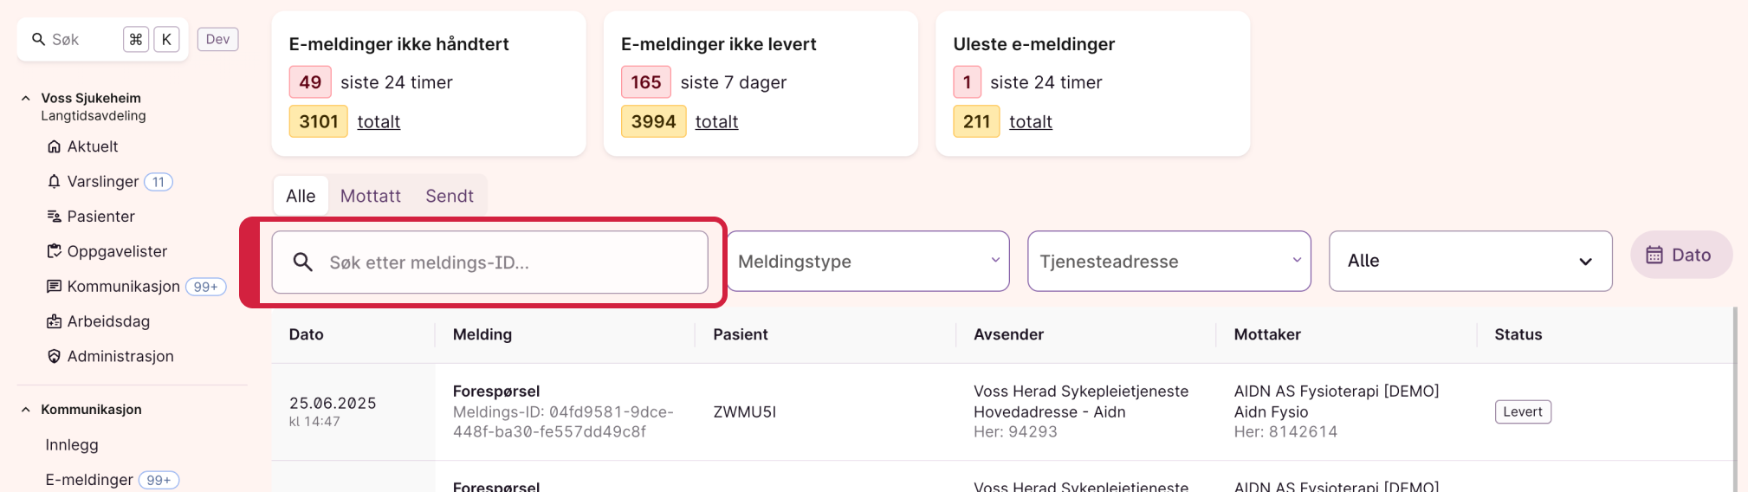
Task: Open totalt link under Uleste e-meldinger
Action: 1031,122
